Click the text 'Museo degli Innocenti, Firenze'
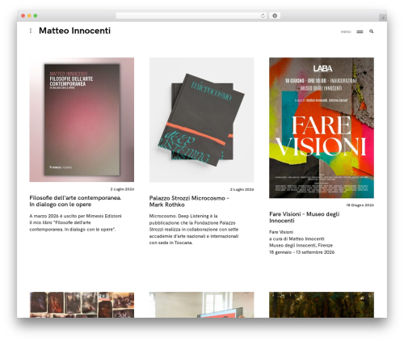The width and height of the screenshot is (404, 342). pyautogui.click(x=301, y=245)
